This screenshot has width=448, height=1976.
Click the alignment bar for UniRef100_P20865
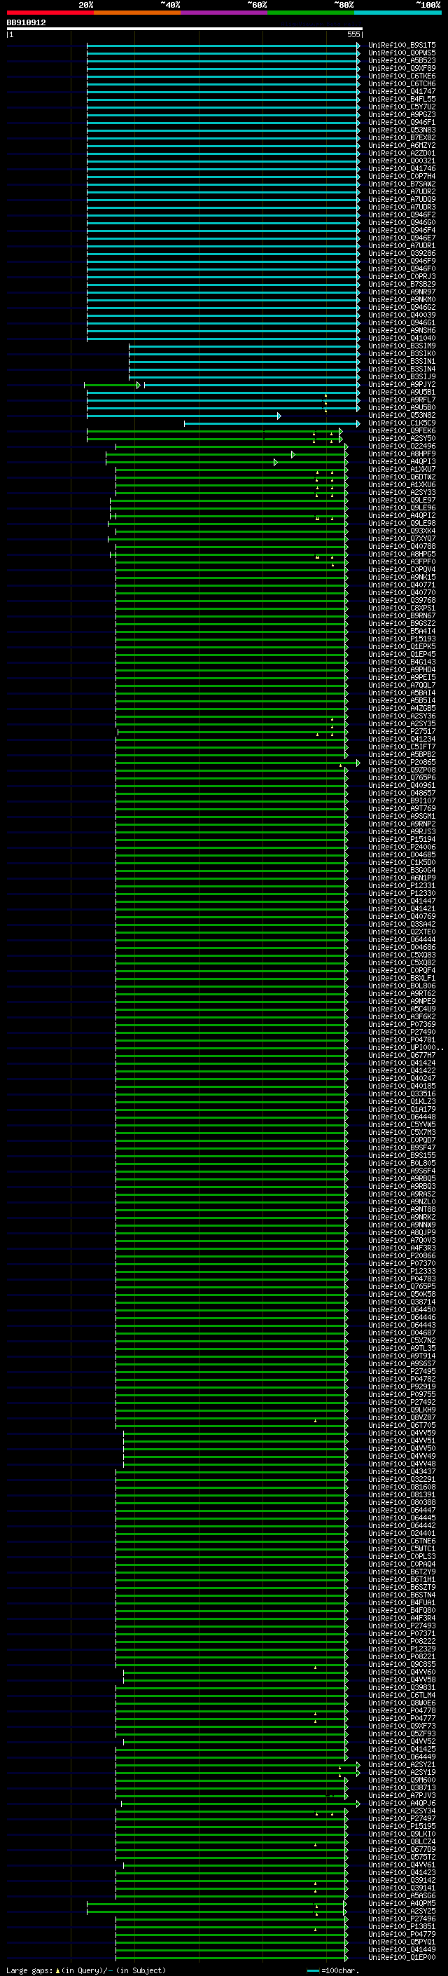pos(237,763)
